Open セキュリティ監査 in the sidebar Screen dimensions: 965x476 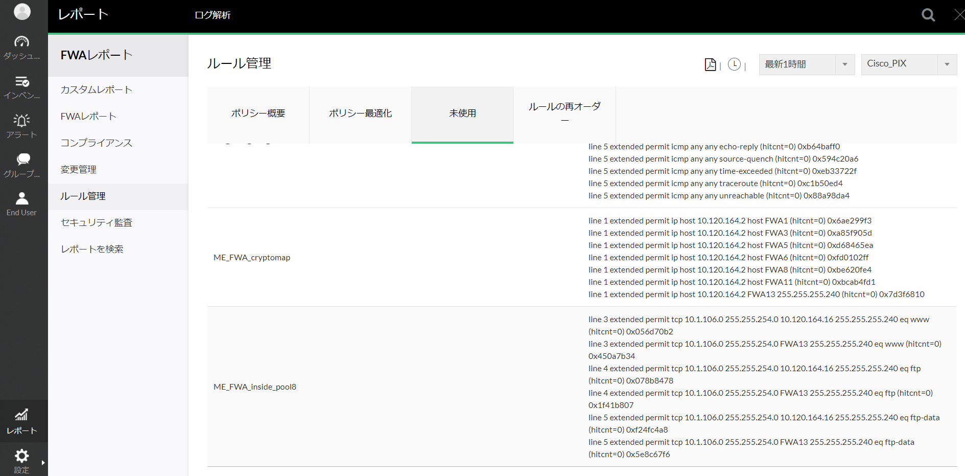(x=97, y=222)
